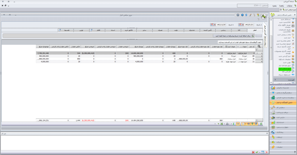
Task: Expand the row indicator arrow of row 1
Action: coord(257,53)
